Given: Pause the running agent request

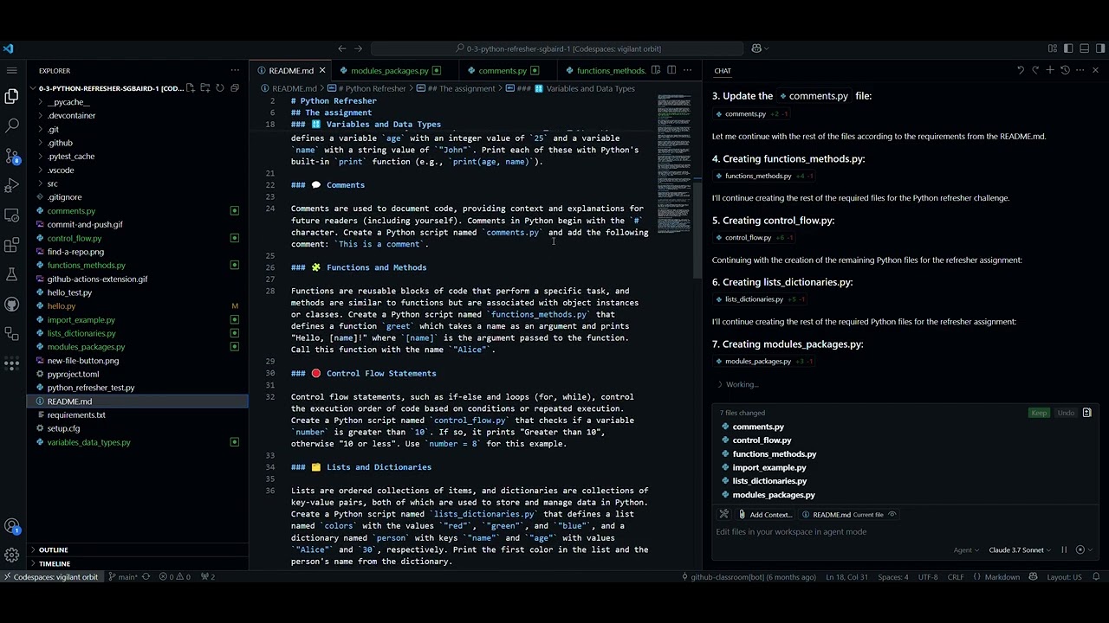Looking at the screenshot, I should tap(1064, 549).
